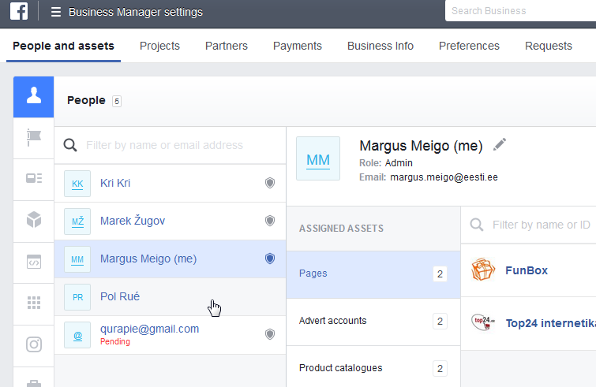Open the Preferences tab
596x387 pixels.
[x=469, y=46]
